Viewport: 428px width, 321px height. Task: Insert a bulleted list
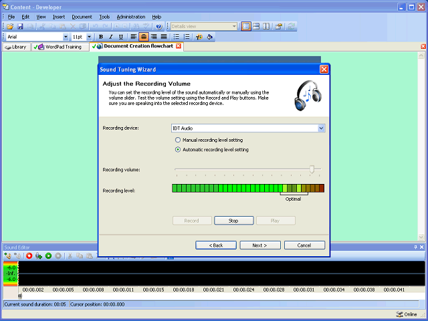177,37
